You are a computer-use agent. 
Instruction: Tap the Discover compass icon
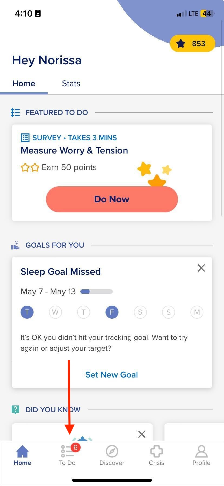point(112,452)
